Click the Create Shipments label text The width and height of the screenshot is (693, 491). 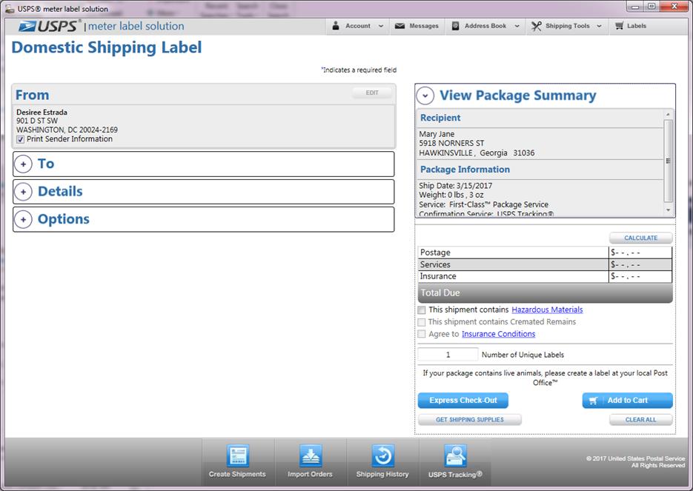pos(237,474)
